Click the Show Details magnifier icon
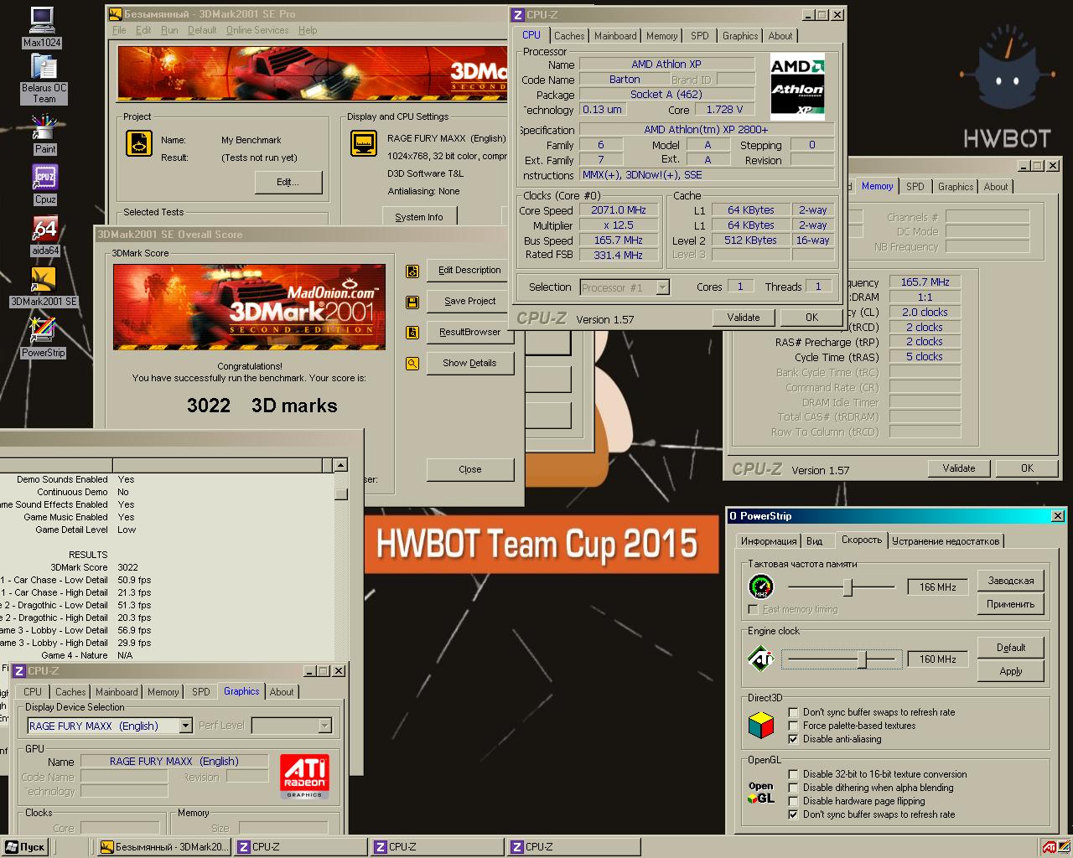The width and height of the screenshot is (1073, 858). click(x=412, y=364)
